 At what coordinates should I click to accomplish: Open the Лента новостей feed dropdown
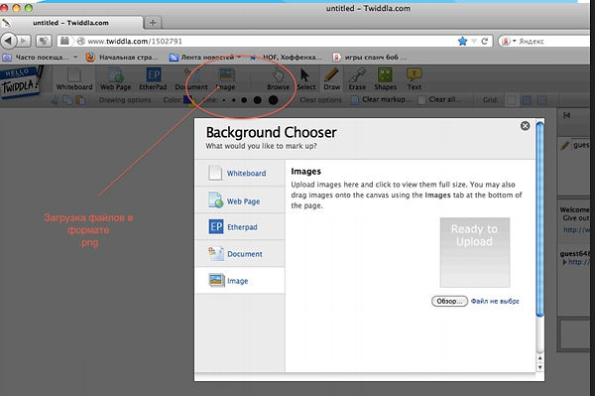pyautogui.click(x=205, y=58)
